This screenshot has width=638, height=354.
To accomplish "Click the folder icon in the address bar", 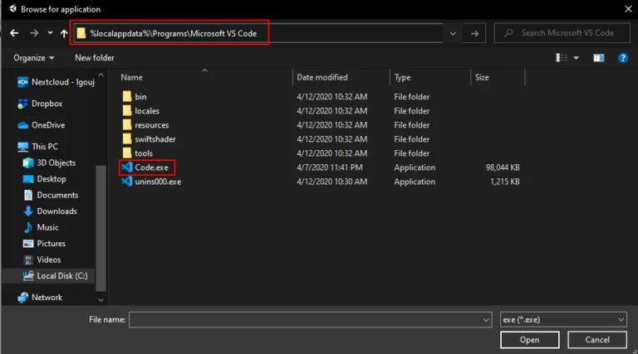I will click(x=81, y=33).
